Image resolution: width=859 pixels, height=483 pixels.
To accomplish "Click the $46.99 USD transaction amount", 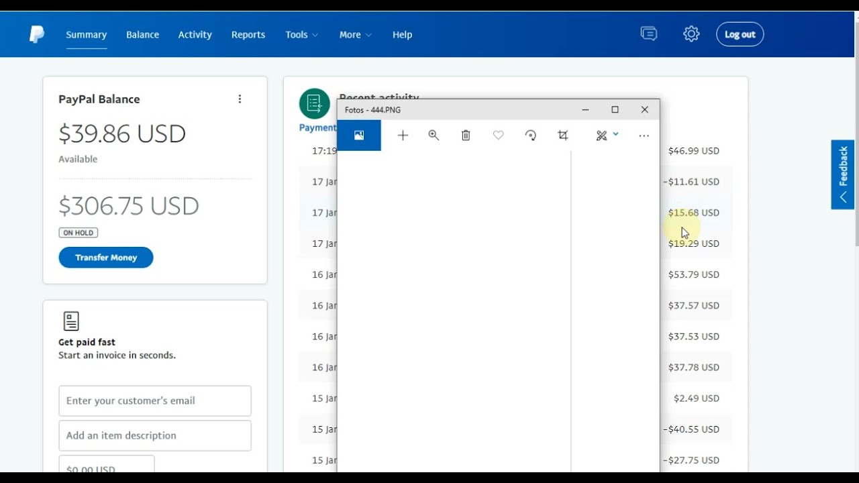I will [693, 151].
